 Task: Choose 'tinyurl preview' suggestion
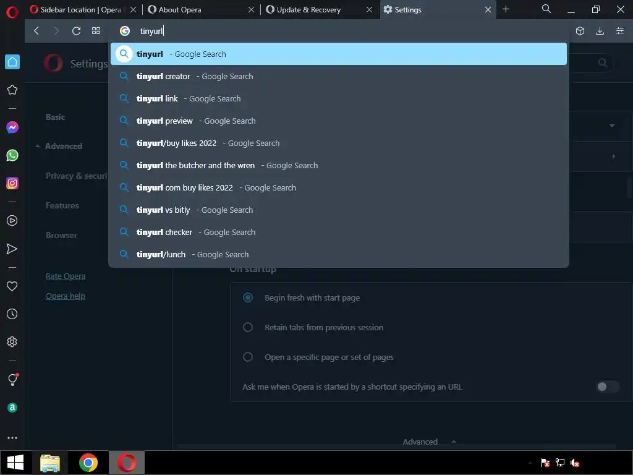pyautogui.click(x=339, y=121)
